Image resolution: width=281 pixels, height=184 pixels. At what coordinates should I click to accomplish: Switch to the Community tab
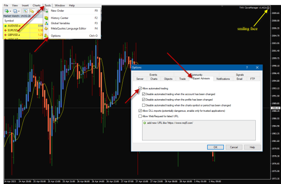[x=196, y=75]
